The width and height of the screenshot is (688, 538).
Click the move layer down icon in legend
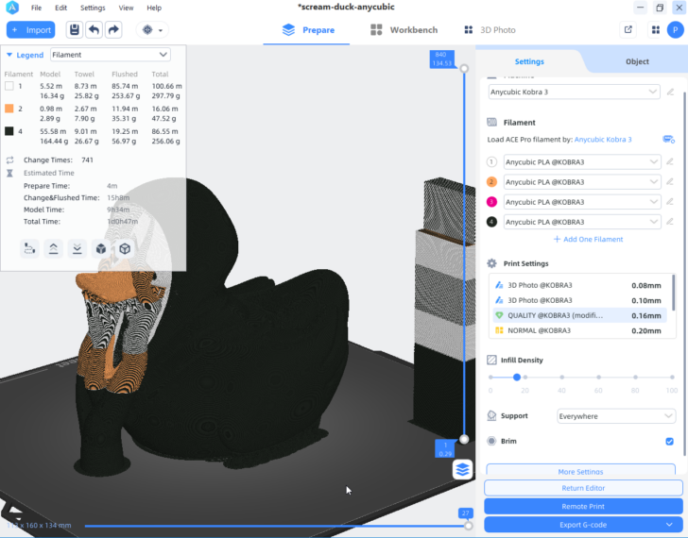pos(77,248)
